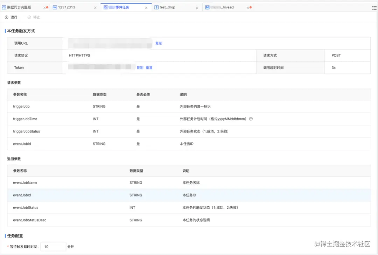Close the test_drop tab
This screenshot has width=378, height=255.
[197, 8]
